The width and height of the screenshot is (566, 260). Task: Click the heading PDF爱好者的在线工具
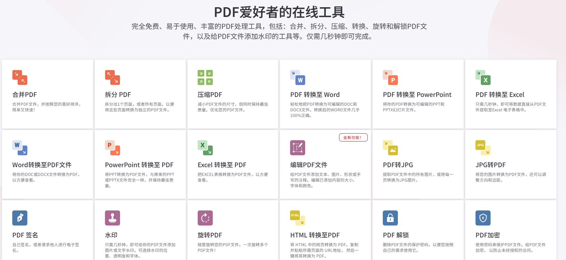[279, 12]
